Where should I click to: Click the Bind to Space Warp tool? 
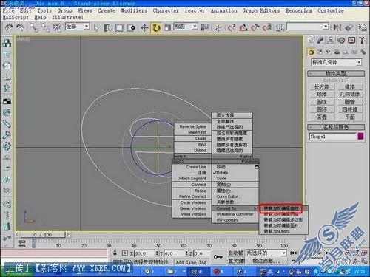pos(57,27)
